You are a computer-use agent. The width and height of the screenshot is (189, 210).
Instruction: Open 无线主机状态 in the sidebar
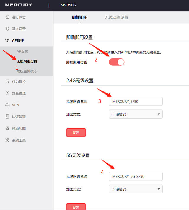pyautogui.click(x=27, y=71)
